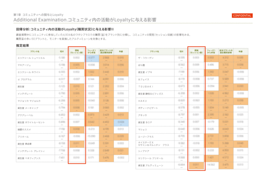Image resolution: width=266 pixels, height=187 pixels.
Task: Click description line mentioning 30ブランド
Action: pyautogui.click(x=61, y=39)
